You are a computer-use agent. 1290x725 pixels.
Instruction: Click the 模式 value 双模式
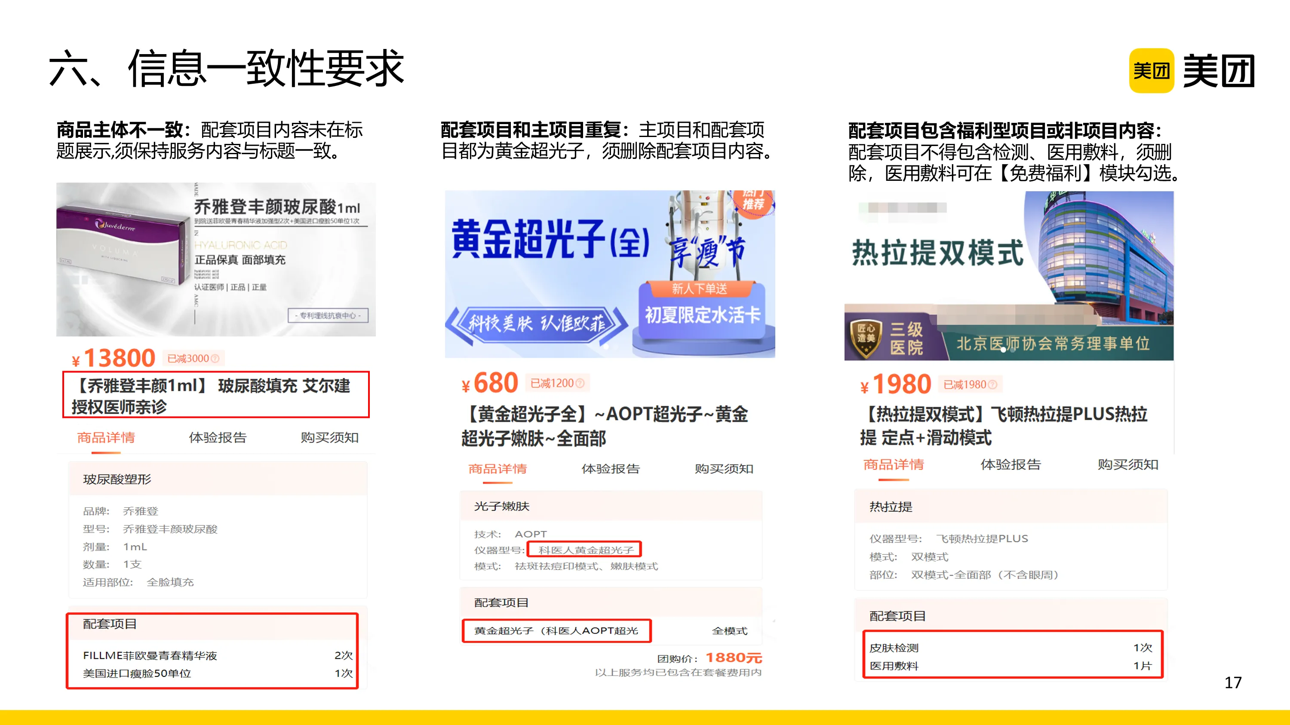(929, 557)
